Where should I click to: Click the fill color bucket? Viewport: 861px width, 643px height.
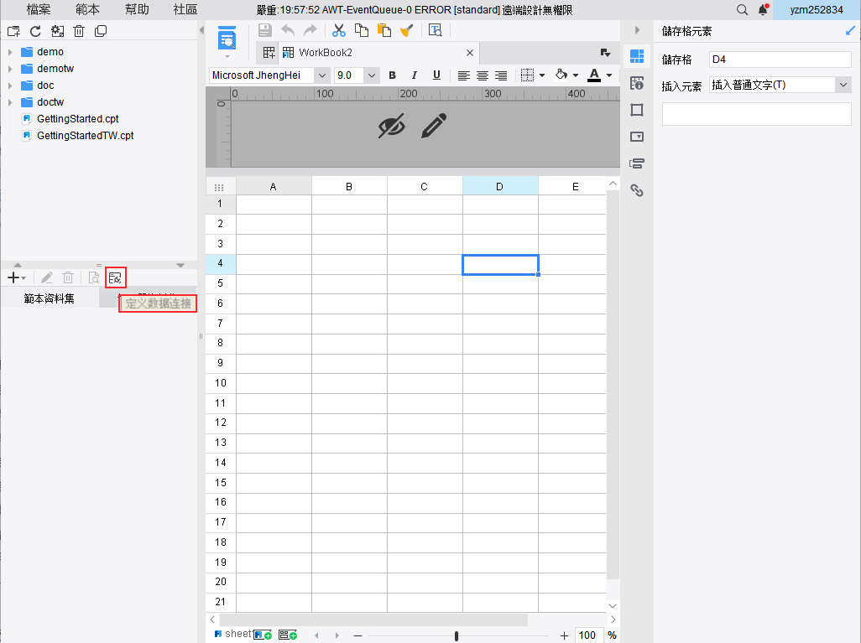coord(561,75)
